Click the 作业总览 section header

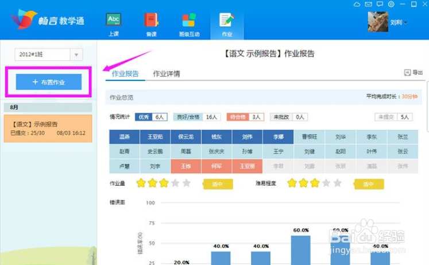tap(122, 98)
